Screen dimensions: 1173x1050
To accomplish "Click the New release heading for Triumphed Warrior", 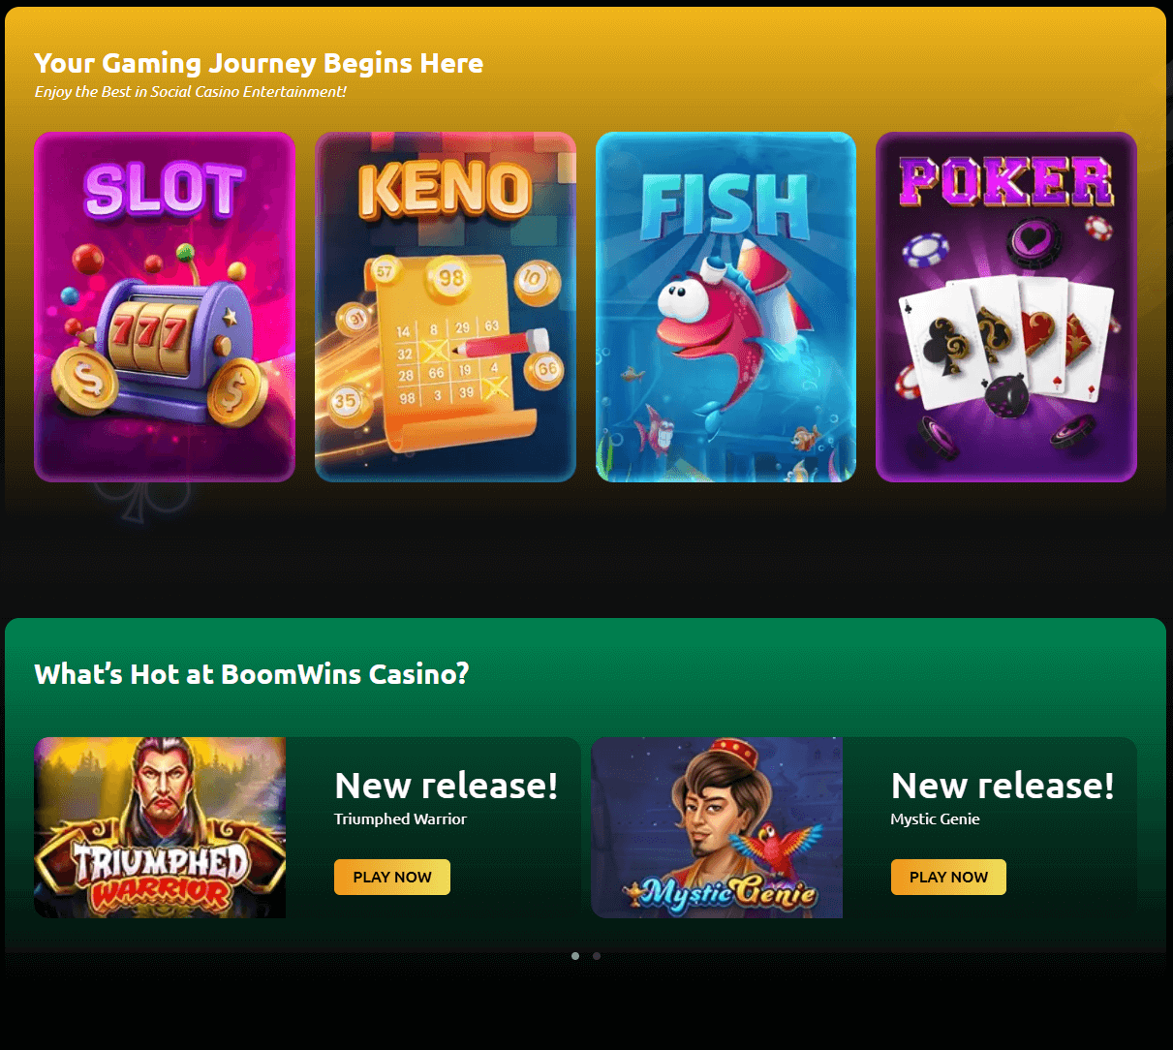I will tap(447, 786).
